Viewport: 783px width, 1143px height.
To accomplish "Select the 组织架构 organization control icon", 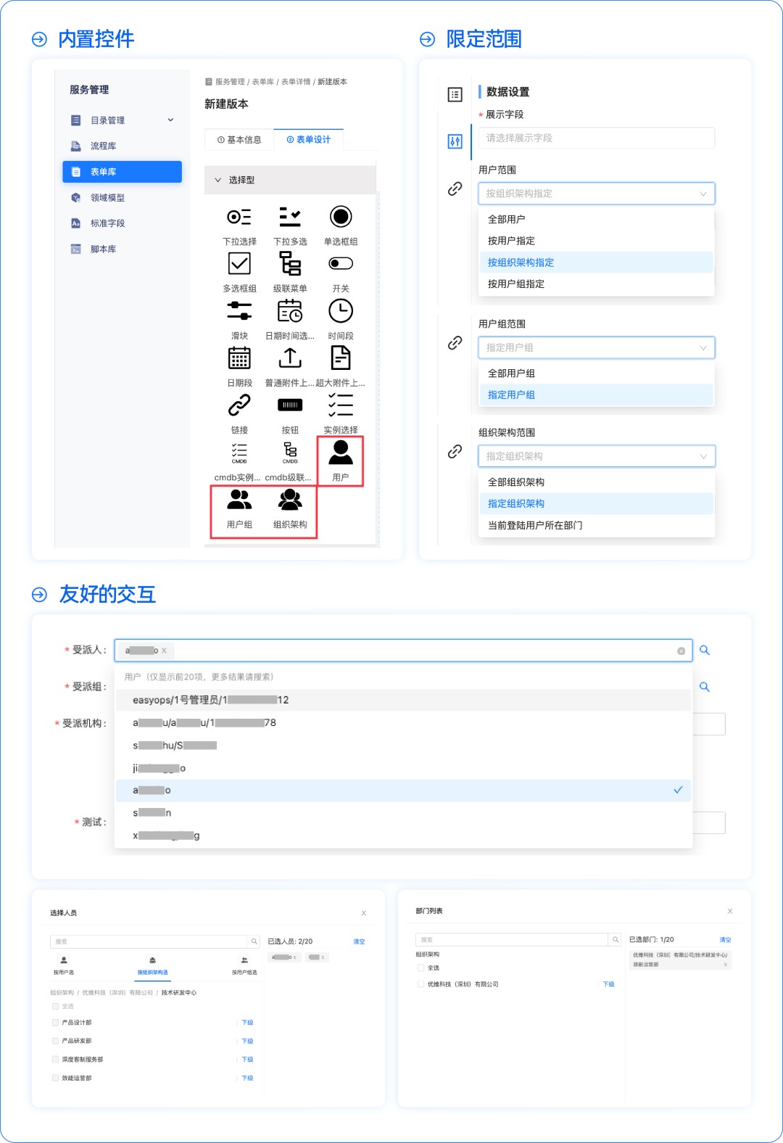I will pos(290,499).
